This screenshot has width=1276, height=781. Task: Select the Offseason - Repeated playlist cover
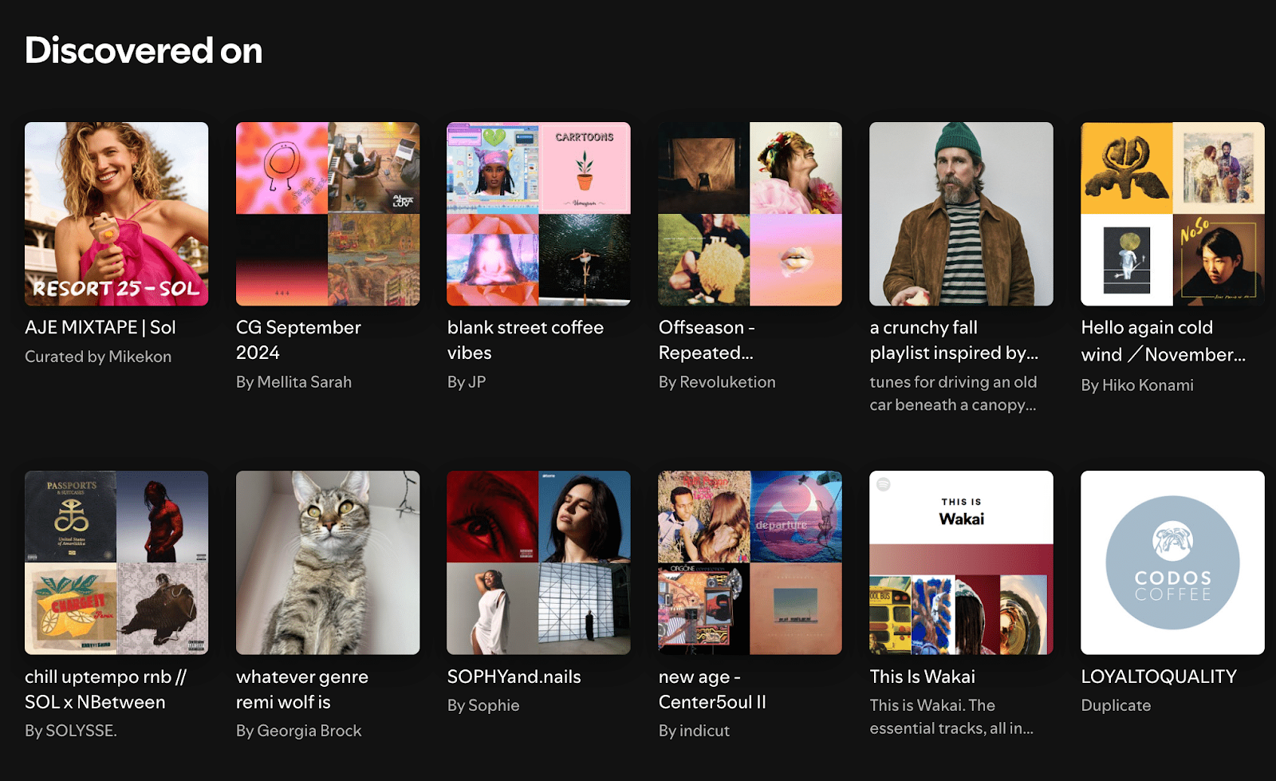pyautogui.click(x=750, y=214)
